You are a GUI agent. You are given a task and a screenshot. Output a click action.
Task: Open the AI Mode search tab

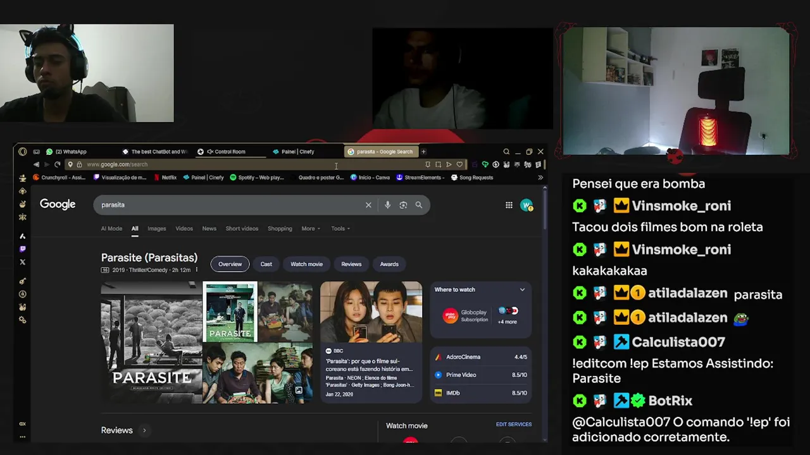point(111,229)
